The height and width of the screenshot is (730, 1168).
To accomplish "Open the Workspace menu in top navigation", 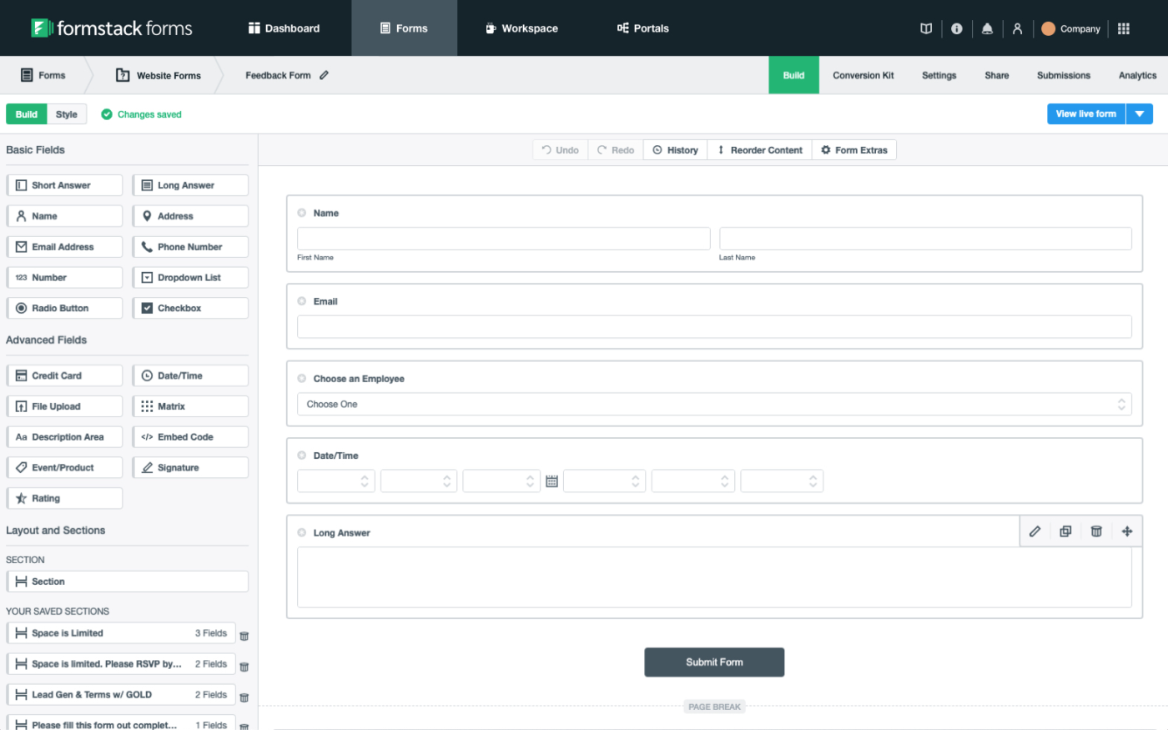I will point(521,28).
